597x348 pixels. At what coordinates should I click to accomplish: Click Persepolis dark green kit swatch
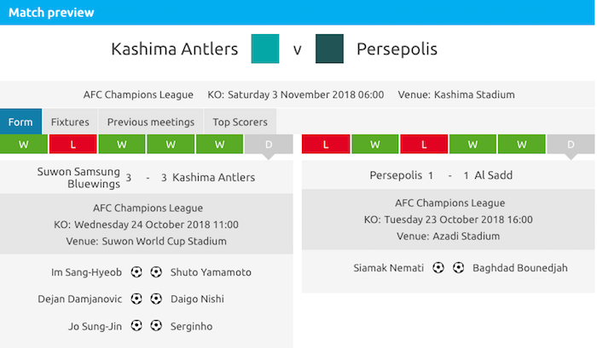pos(329,48)
